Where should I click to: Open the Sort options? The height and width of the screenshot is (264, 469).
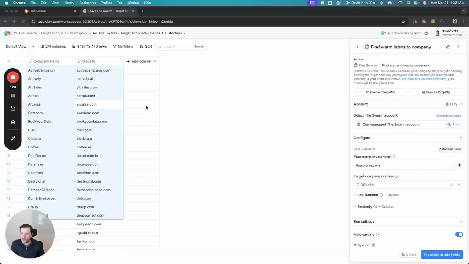[146, 47]
